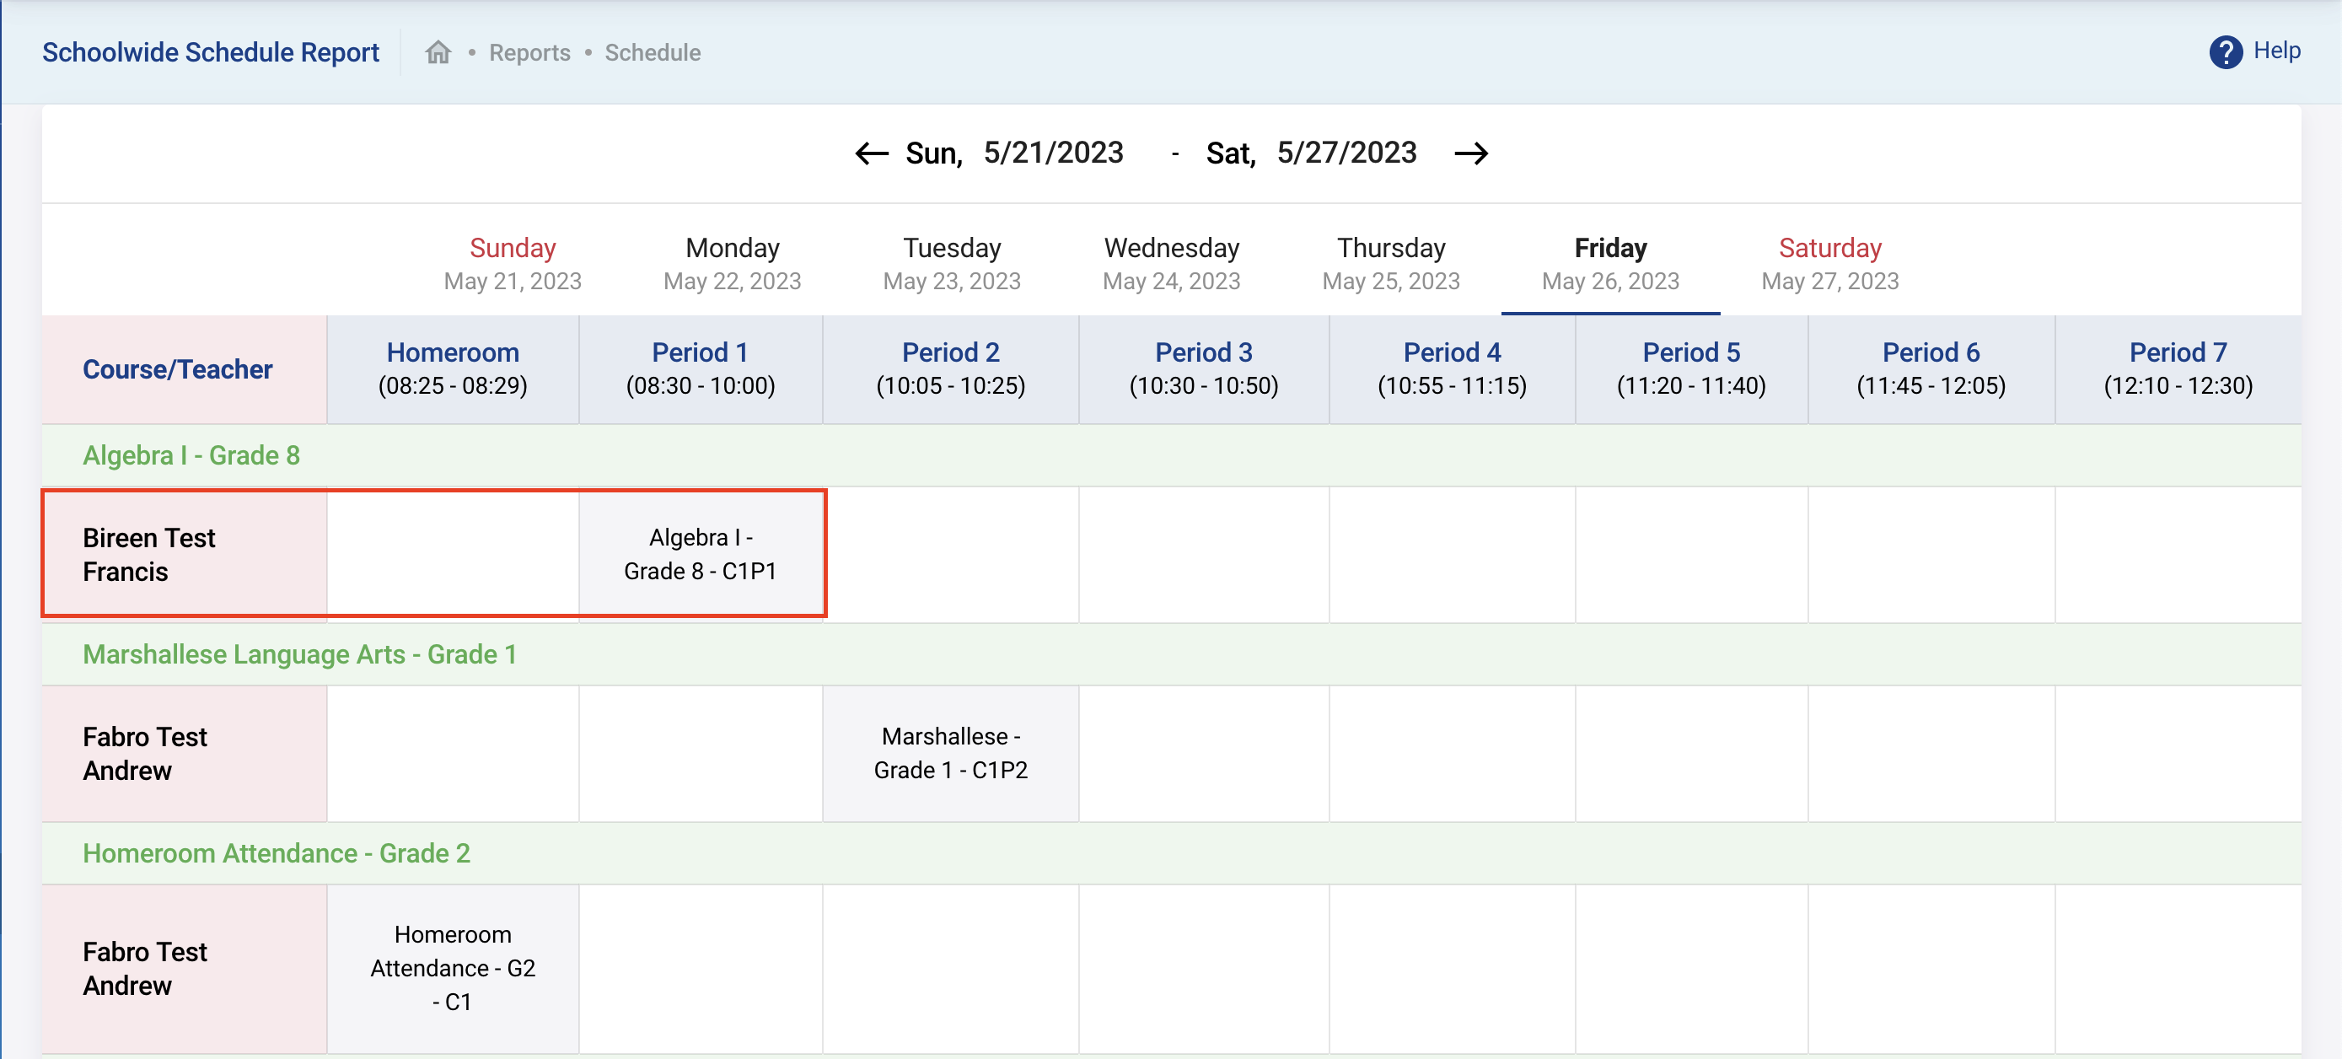Open the Algebra I - Grade 8 - C1P1 cell
Viewport: 2342px width, 1059px height.
point(700,554)
